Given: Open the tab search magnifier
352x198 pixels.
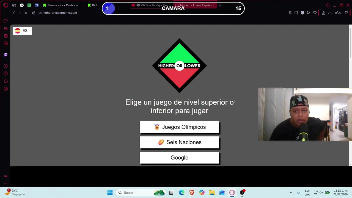Looking at the screenshot, I should [x=328, y=5].
